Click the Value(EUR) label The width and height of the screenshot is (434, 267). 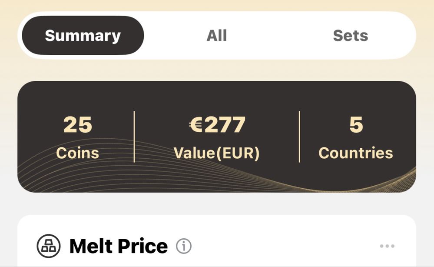coord(217,153)
